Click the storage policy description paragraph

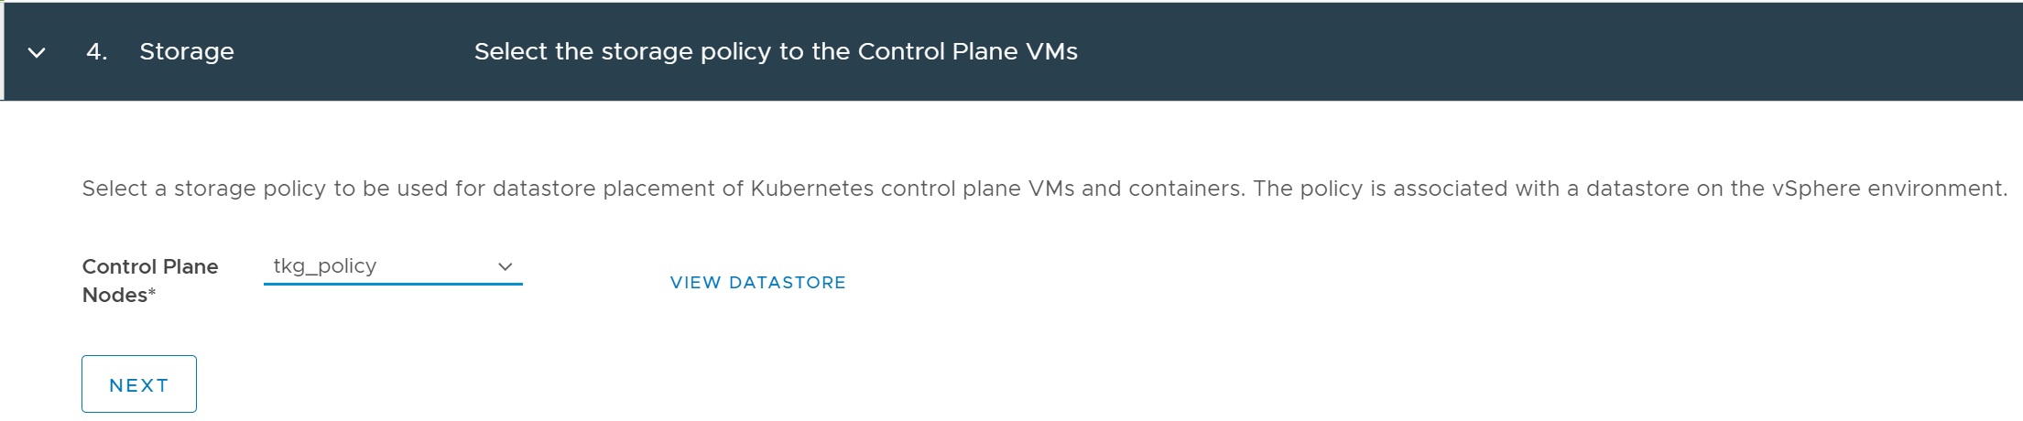[1043, 189]
